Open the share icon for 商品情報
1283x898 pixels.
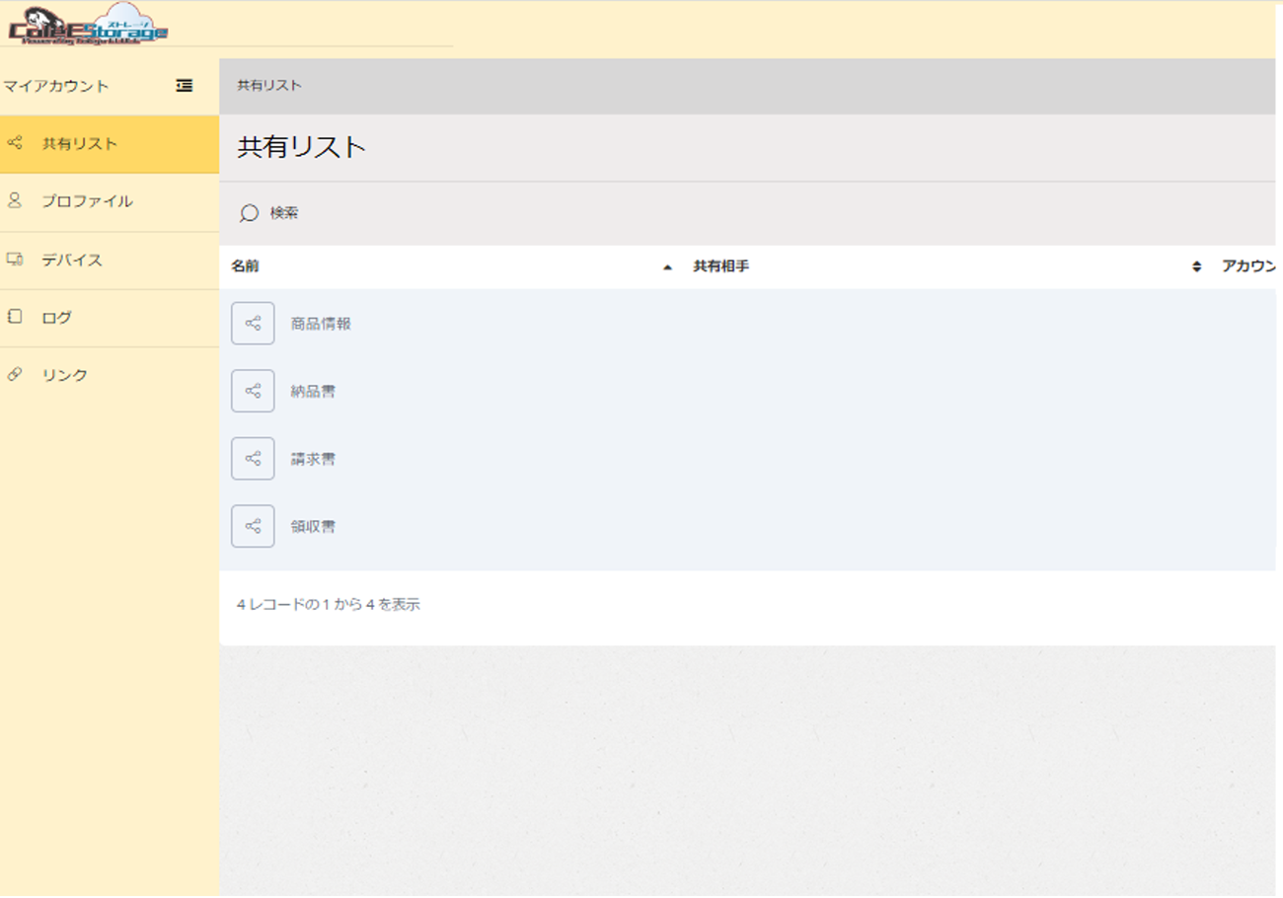253,322
